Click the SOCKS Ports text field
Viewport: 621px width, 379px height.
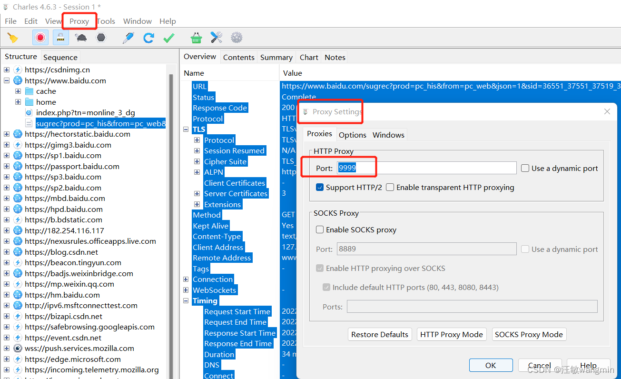472,306
